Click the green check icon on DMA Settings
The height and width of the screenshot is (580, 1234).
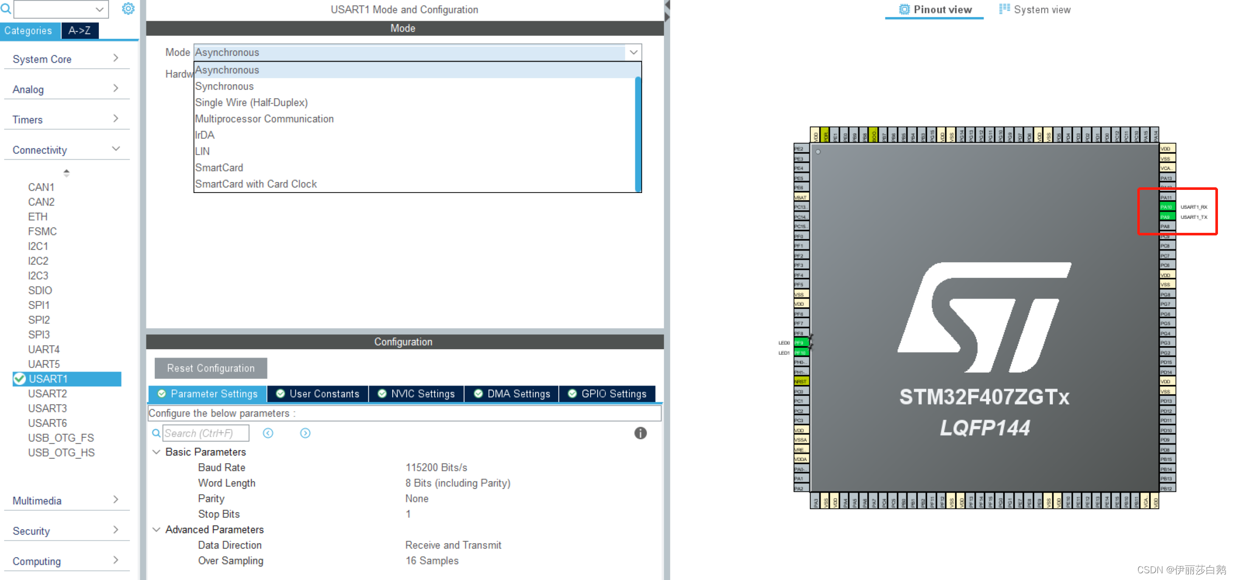click(x=478, y=394)
